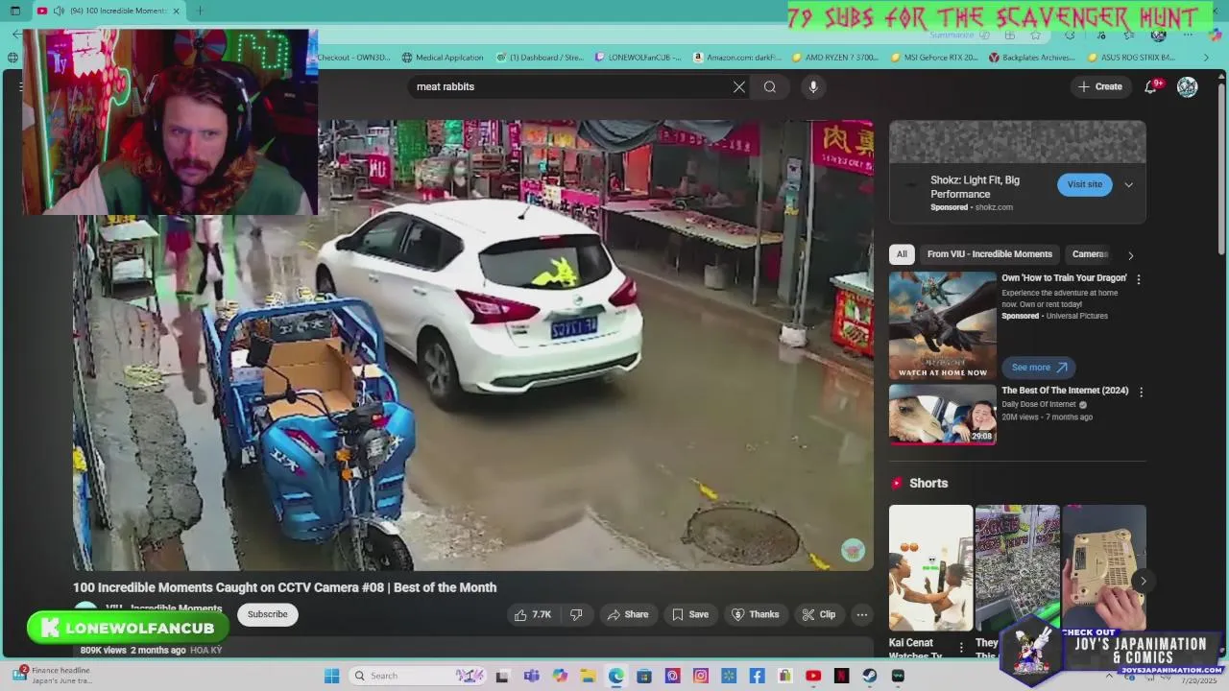
Task: Open the Kai Cenat short thumbnail
Action: pyautogui.click(x=930, y=567)
